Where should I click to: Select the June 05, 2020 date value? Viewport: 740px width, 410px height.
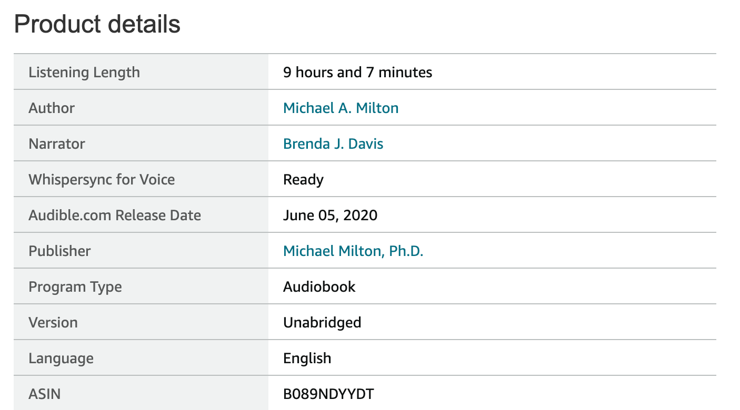click(330, 215)
